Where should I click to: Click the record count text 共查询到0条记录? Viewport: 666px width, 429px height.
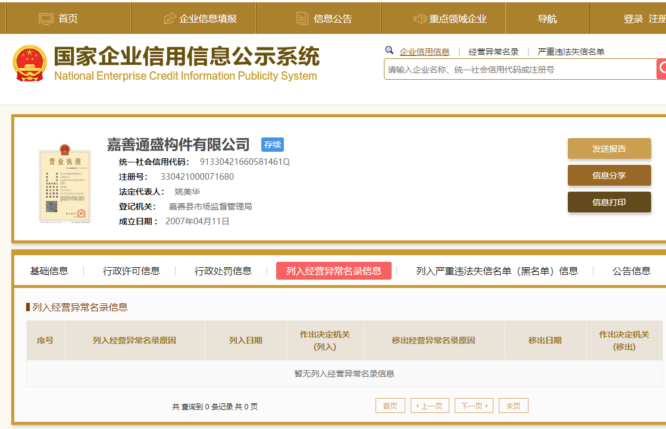(x=202, y=406)
